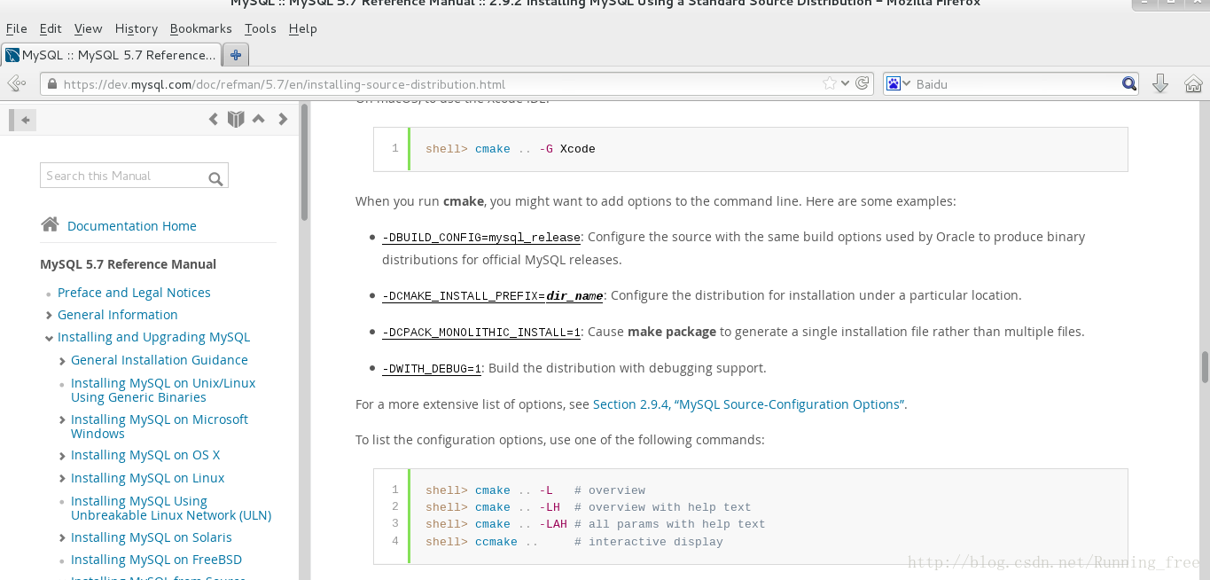The image size is (1210, 580).
Task: Open Installing MySQL on Microsoft Windows link
Action: (160, 427)
